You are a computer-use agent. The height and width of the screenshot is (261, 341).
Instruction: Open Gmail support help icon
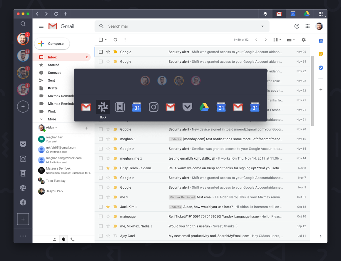click(x=297, y=26)
